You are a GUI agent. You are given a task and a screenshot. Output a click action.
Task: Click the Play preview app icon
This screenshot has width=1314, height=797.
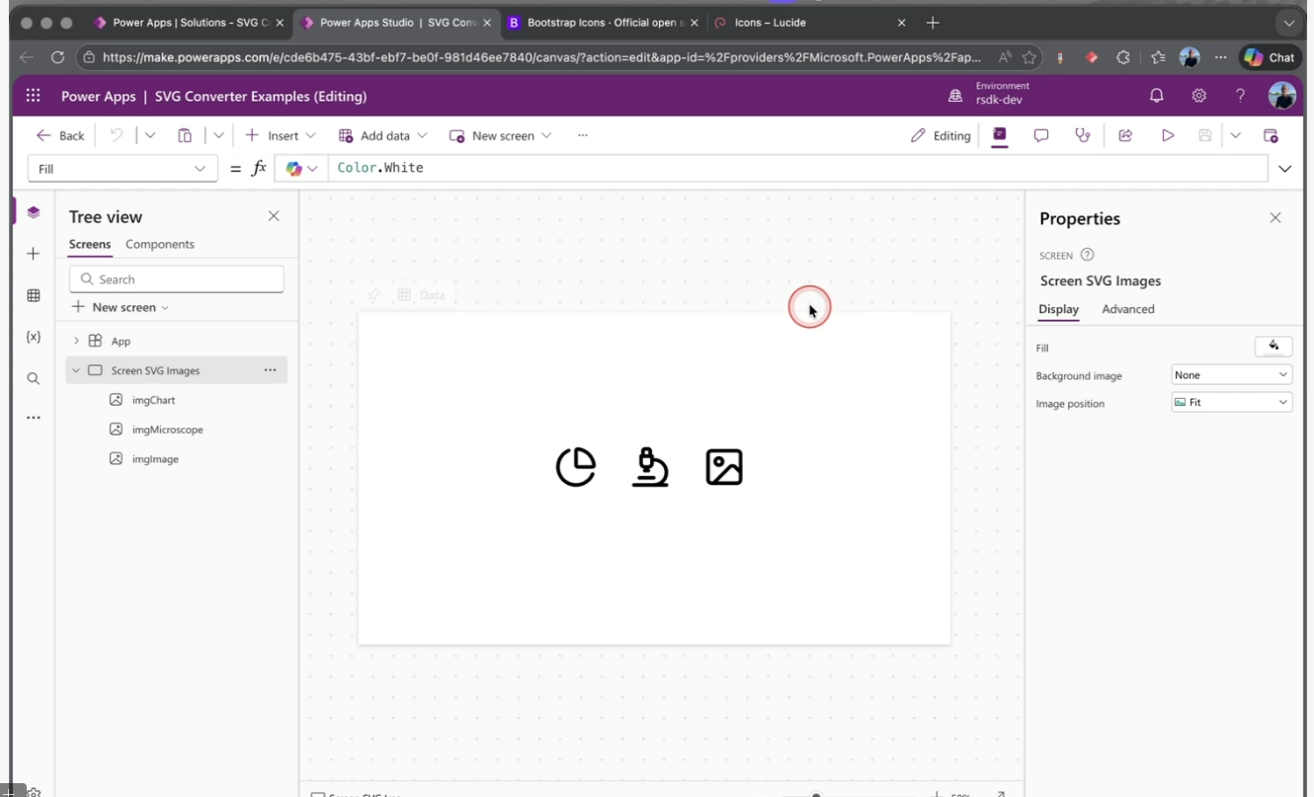1168,135
